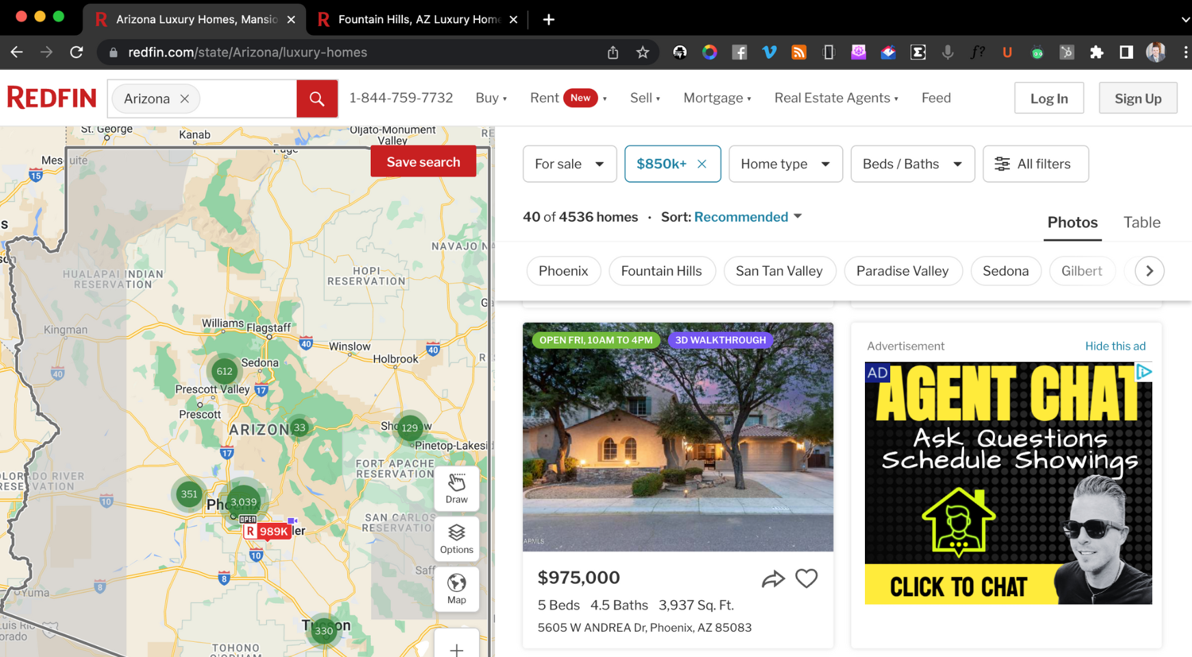The height and width of the screenshot is (657, 1192).
Task: Filter by Fountain Hills chip
Action: point(661,271)
